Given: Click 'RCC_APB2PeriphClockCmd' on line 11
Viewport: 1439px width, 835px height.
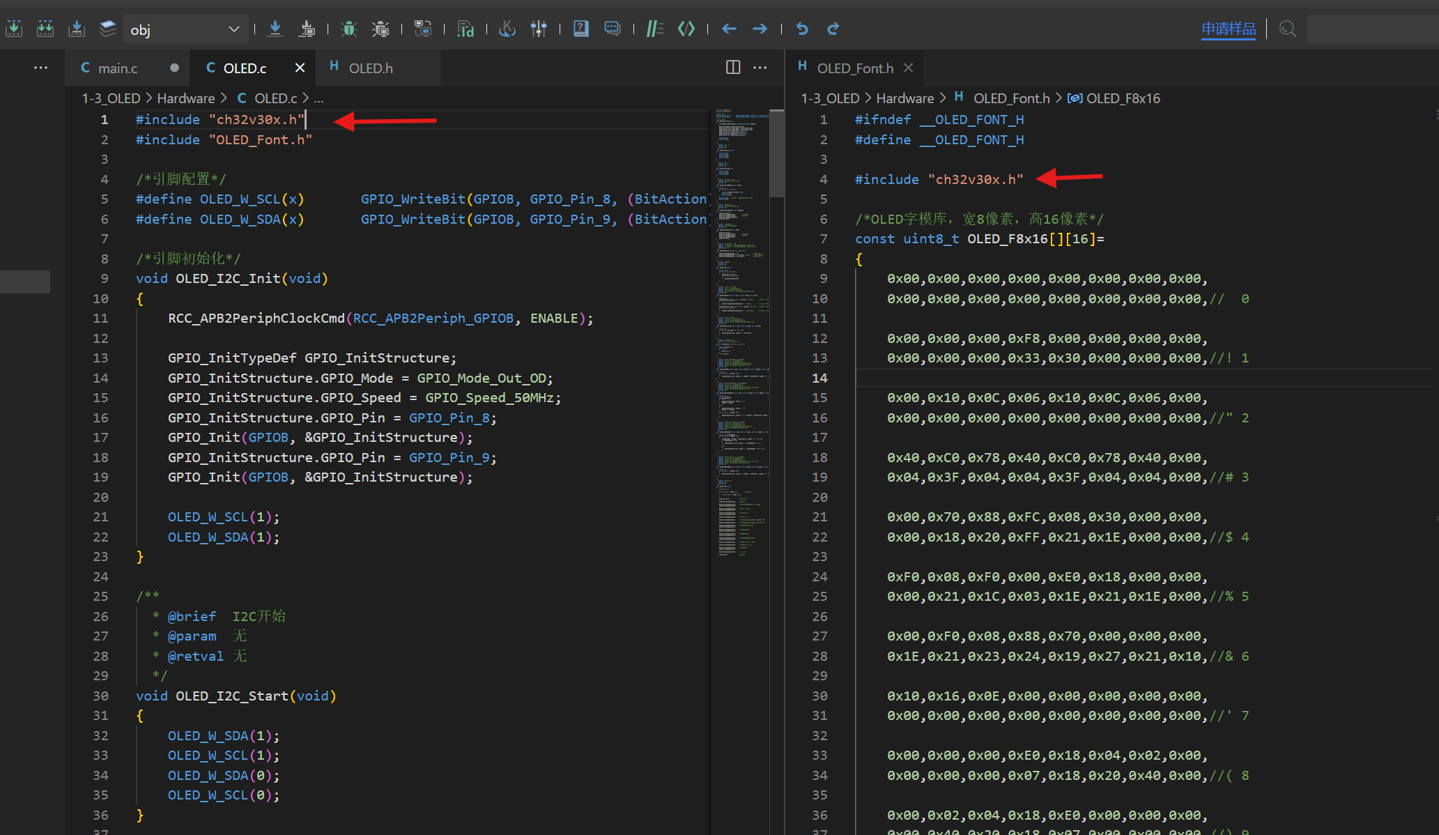Looking at the screenshot, I should tap(256, 318).
